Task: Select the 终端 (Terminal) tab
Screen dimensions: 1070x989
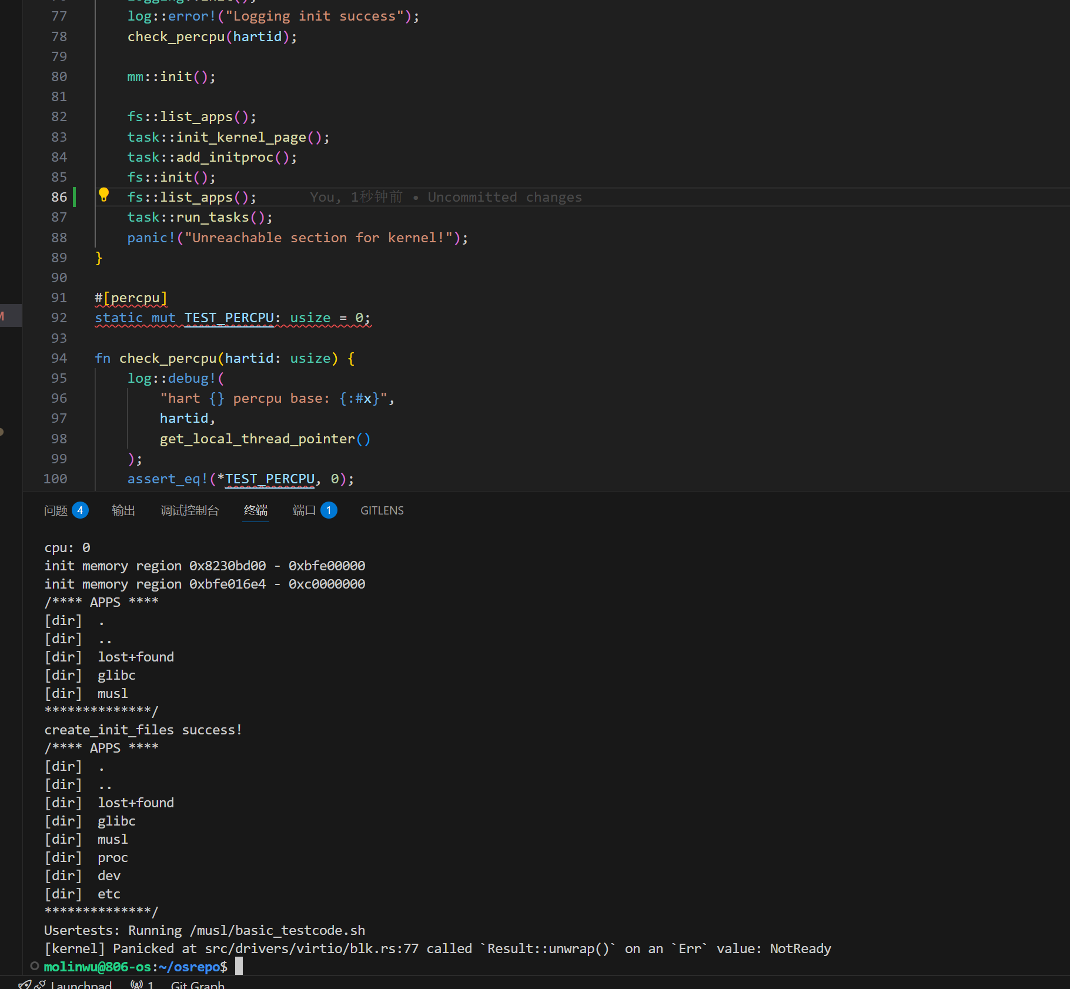Action: (x=256, y=510)
